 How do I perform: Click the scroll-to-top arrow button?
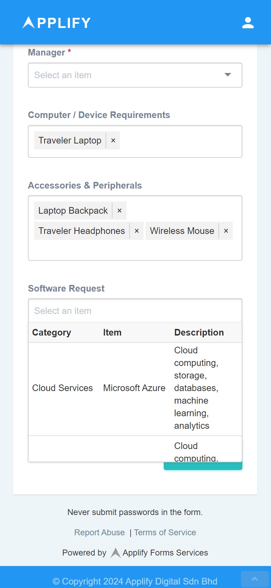[x=255, y=579]
